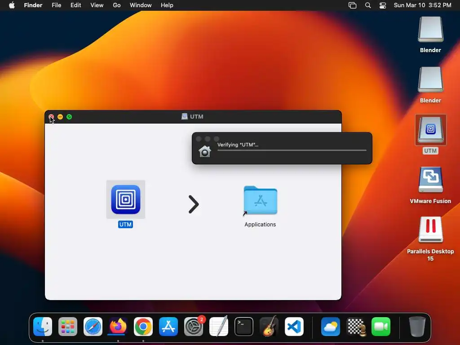Click the top Blender disk on desktop
This screenshot has width=460, height=345.
(x=430, y=30)
